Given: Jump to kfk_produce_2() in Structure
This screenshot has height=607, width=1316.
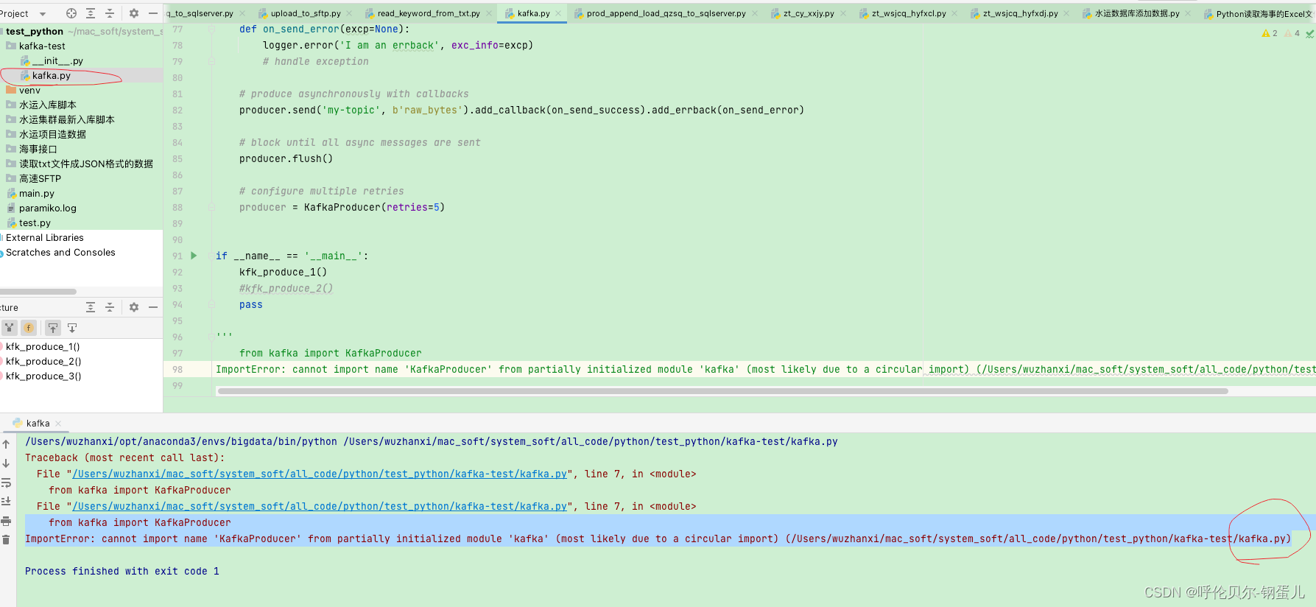Looking at the screenshot, I should coord(43,361).
